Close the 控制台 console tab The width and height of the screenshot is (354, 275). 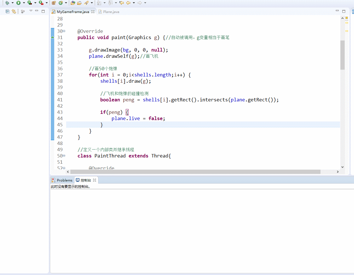95,180
